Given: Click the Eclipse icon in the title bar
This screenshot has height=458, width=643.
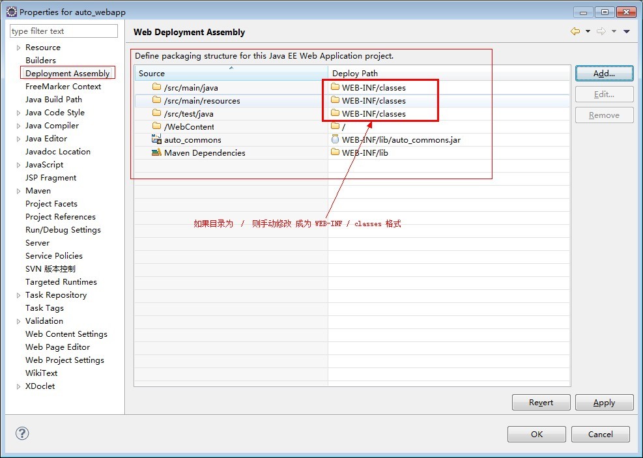Looking at the screenshot, I should pos(12,12).
